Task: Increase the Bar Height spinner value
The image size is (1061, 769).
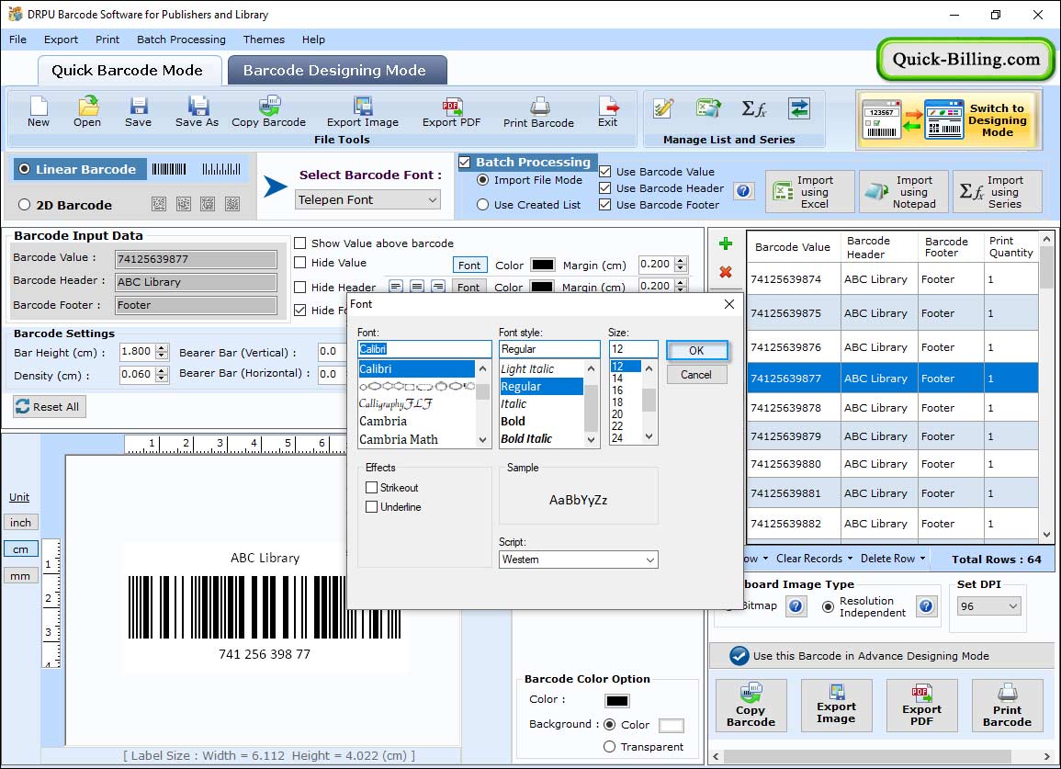Action: point(161,348)
